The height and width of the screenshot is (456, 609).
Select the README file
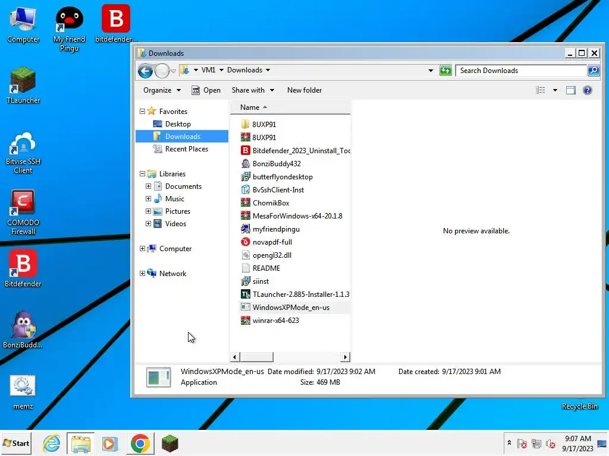point(260,268)
